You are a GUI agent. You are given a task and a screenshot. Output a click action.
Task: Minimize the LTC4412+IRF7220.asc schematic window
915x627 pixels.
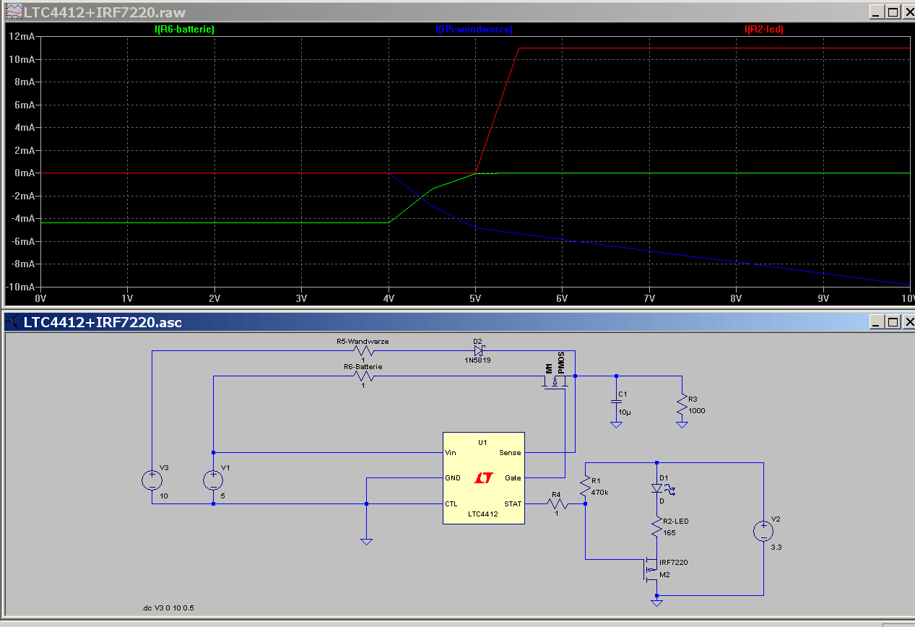click(x=876, y=322)
